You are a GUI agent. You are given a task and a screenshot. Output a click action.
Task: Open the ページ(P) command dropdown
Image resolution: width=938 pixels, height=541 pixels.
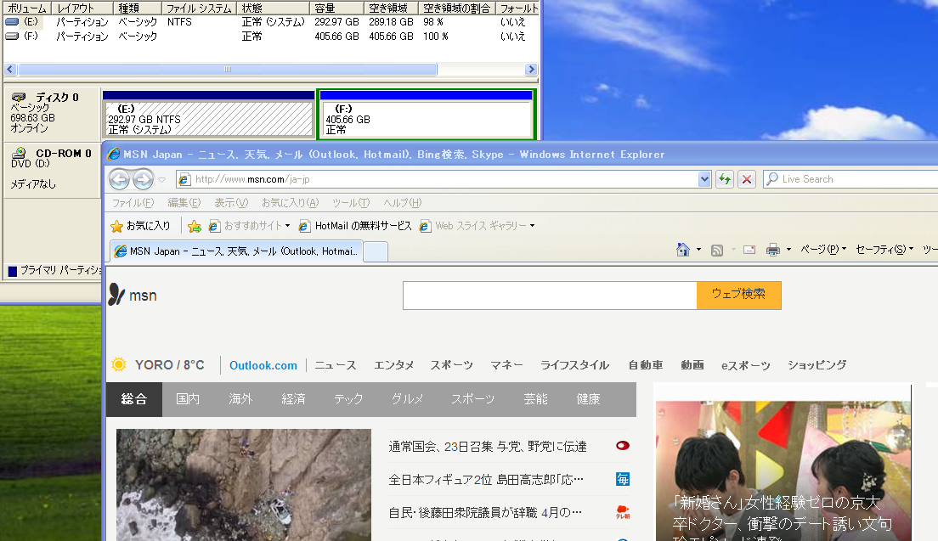click(x=823, y=250)
